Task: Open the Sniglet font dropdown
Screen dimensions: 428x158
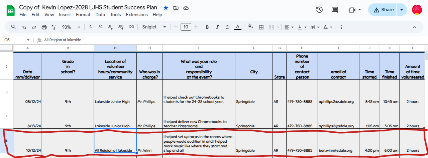Action: (x=154, y=27)
